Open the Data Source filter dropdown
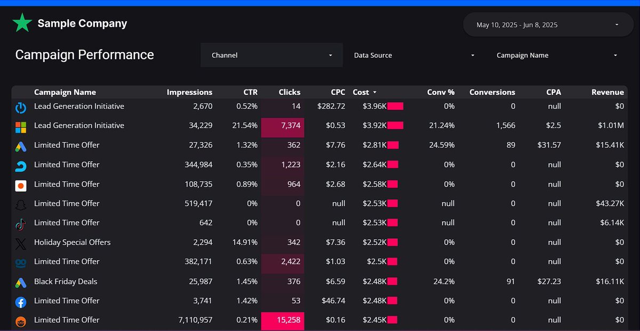Image resolution: width=640 pixels, height=331 pixels. point(414,55)
